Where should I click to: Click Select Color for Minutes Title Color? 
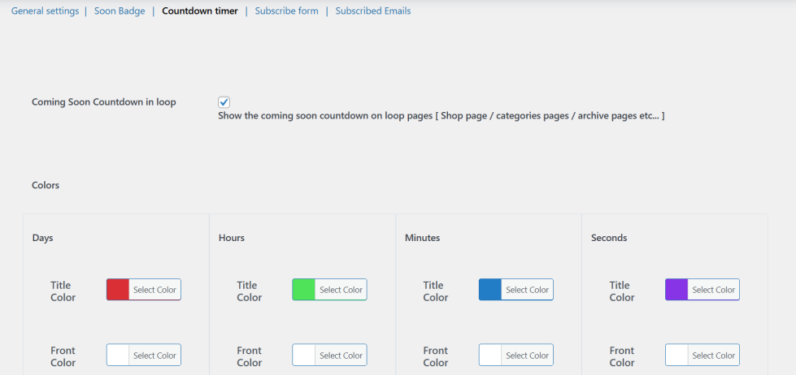tap(528, 289)
